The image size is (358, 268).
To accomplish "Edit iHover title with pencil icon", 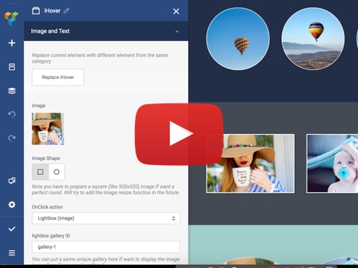I will (66, 10).
